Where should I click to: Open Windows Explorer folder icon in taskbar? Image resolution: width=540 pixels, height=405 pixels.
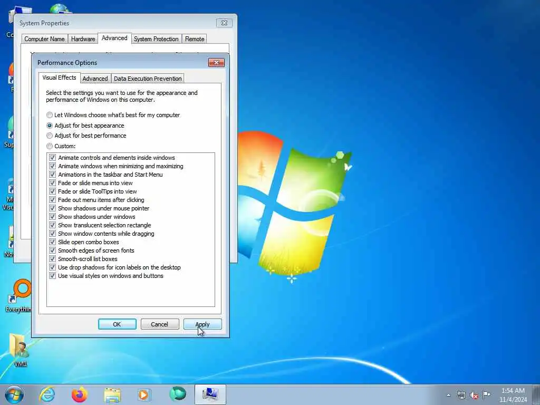pyautogui.click(x=112, y=395)
